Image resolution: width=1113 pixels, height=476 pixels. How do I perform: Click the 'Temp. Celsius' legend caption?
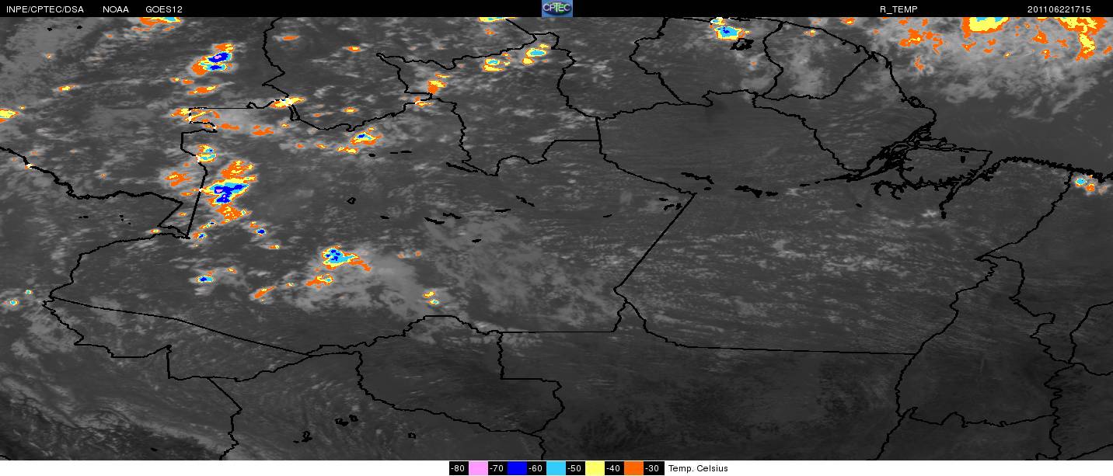pos(698,468)
